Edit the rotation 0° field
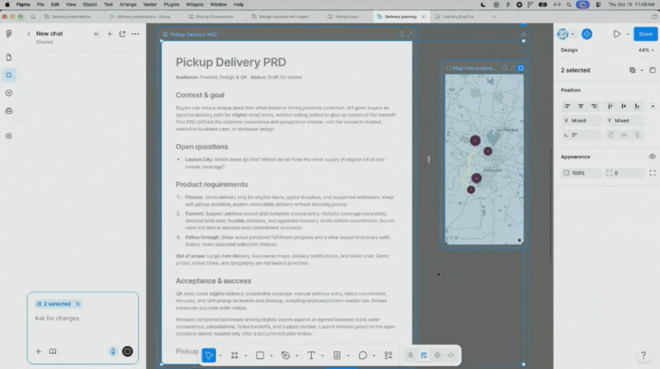Viewport: 660px width, 369px height. coord(582,134)
